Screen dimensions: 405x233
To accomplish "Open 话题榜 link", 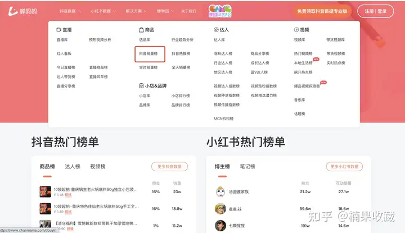I will [299, 113].
